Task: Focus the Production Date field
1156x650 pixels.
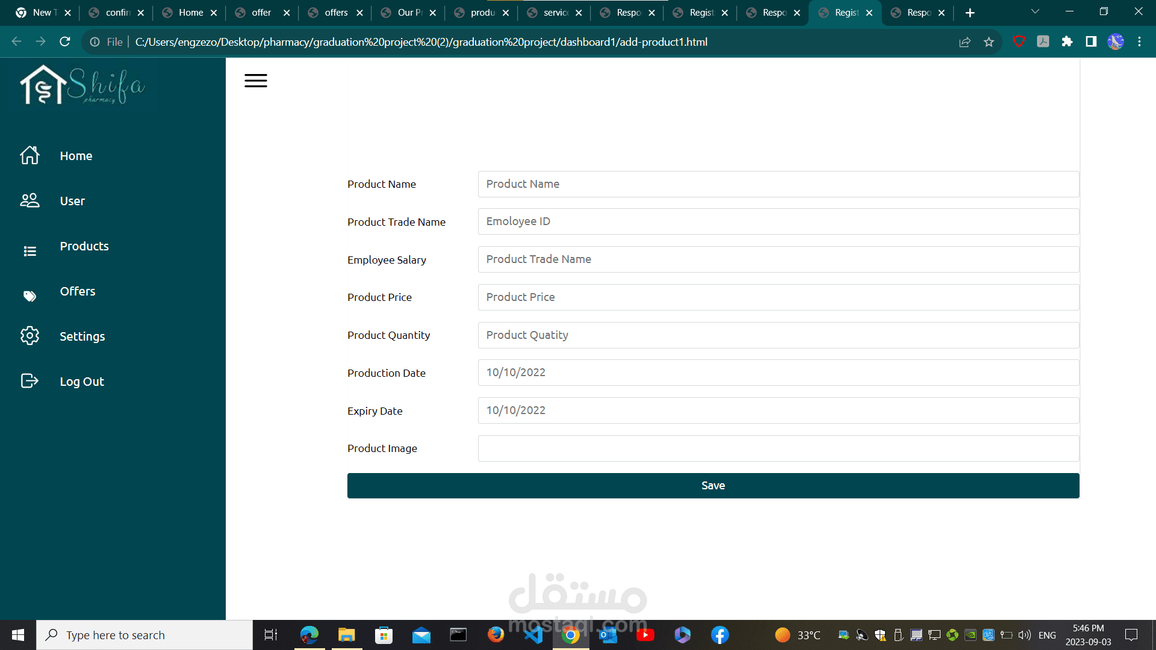Action: (778, 373)
